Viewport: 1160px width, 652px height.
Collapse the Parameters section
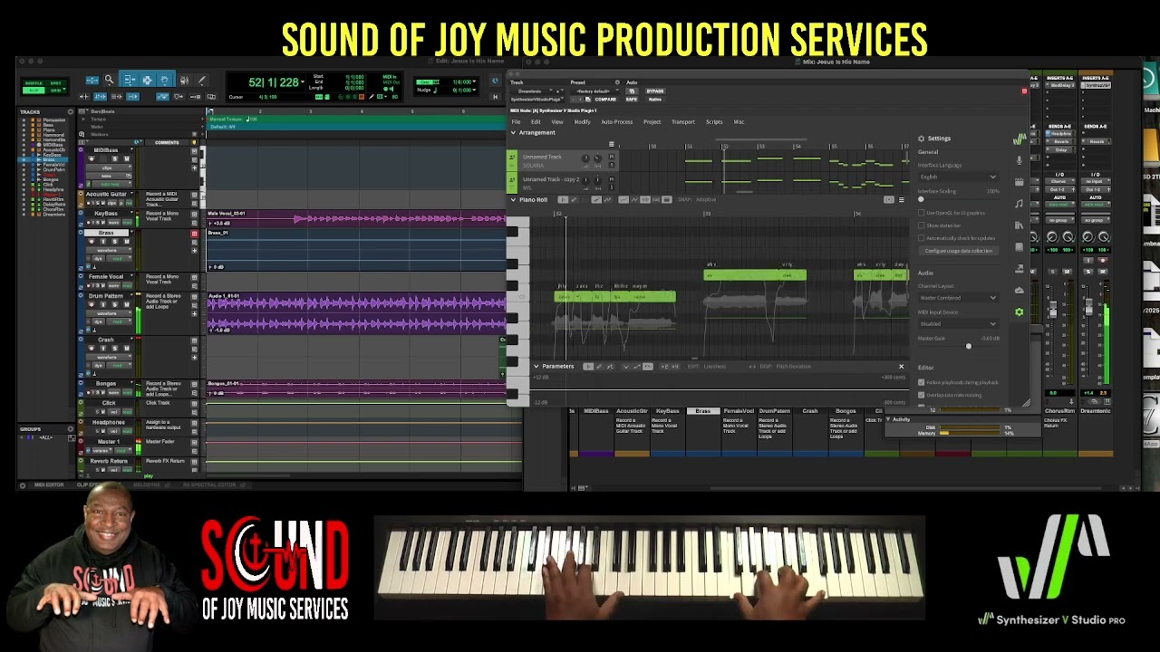[x=536, y=366]
